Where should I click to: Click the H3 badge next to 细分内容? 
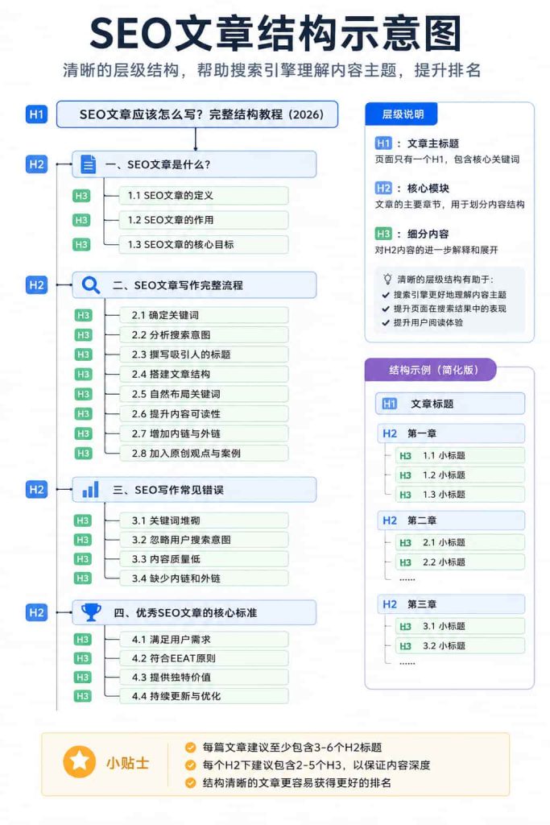tap(383, 234)
